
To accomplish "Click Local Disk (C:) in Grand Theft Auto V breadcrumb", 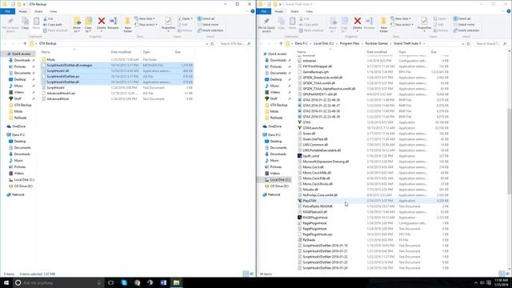I will click(x=323, y=43).
